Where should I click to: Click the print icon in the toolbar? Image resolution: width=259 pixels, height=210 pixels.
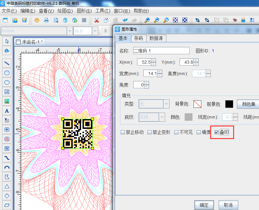(x=46, y=20)
